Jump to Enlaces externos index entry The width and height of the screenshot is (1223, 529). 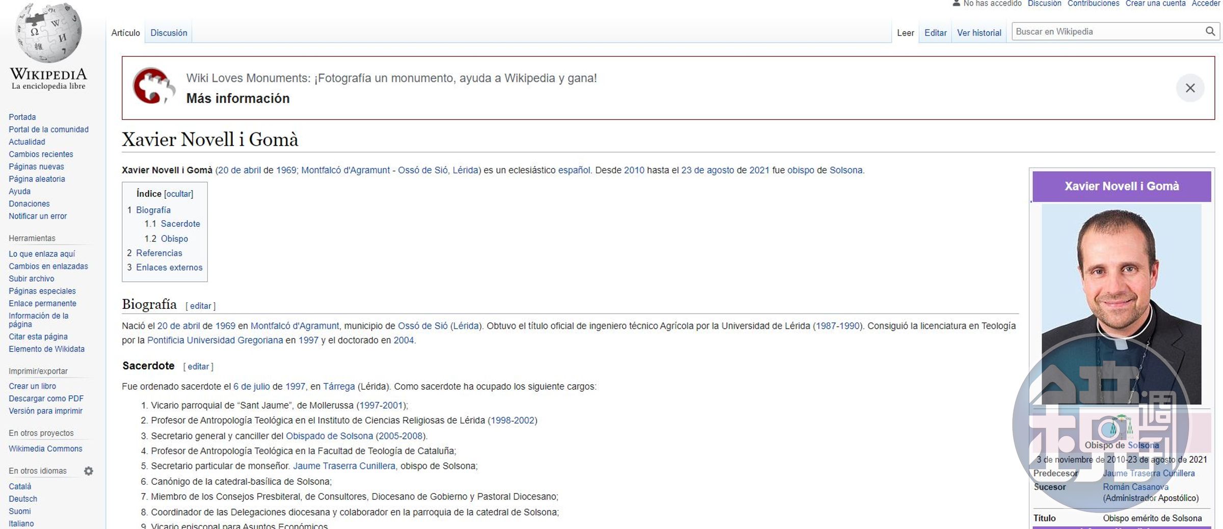tap(169, 268)
